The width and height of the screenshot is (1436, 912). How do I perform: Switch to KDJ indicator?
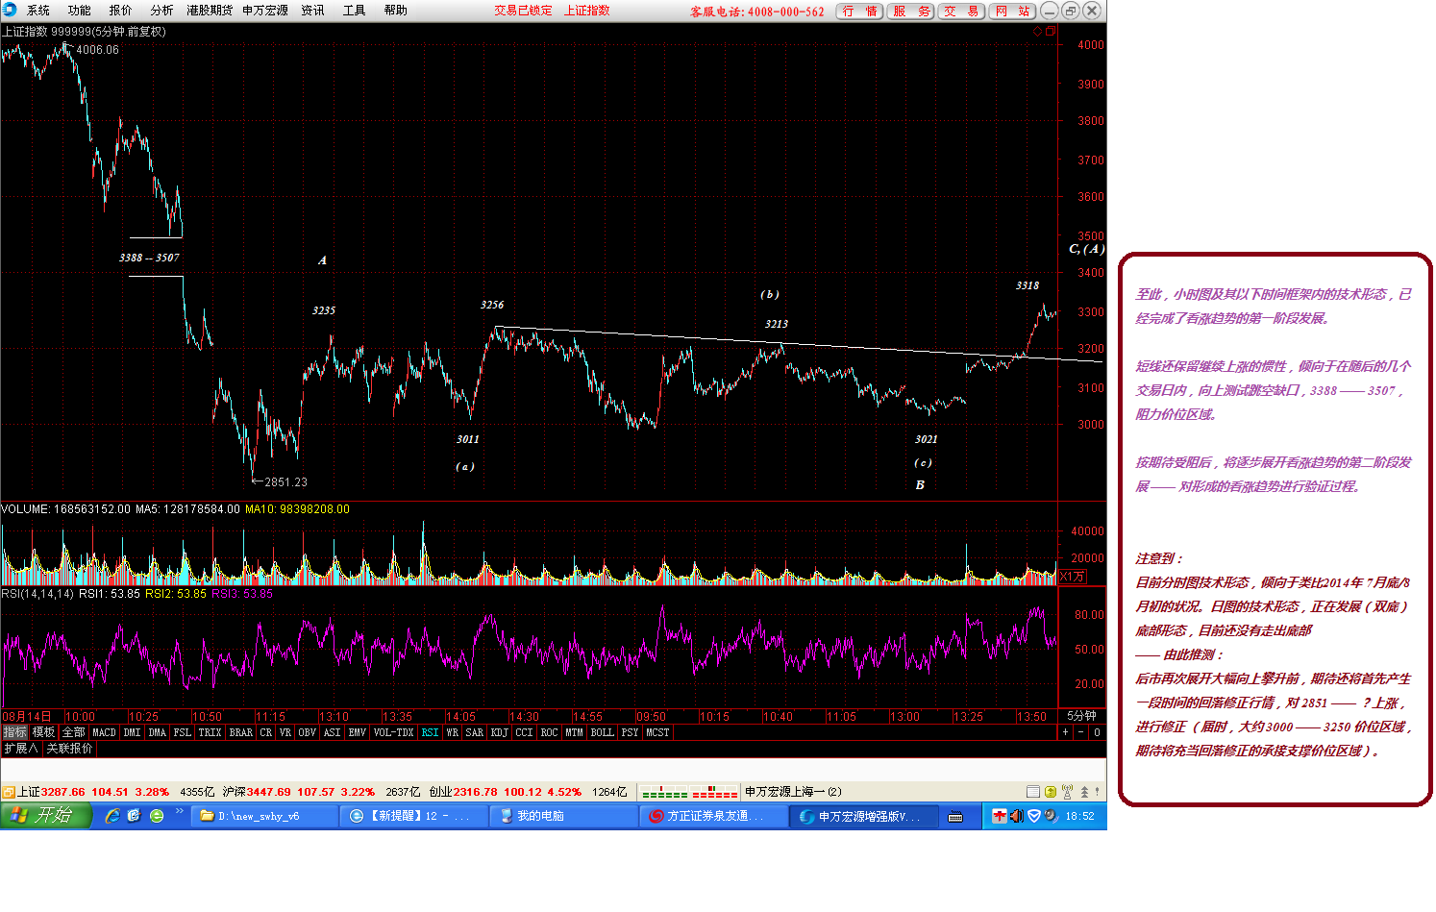click(499, 732)
